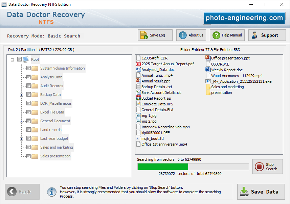The image size is (290, 204).
Task: Check the DDR_Miscellaneous checkbox
Action: tap(28, 103)
